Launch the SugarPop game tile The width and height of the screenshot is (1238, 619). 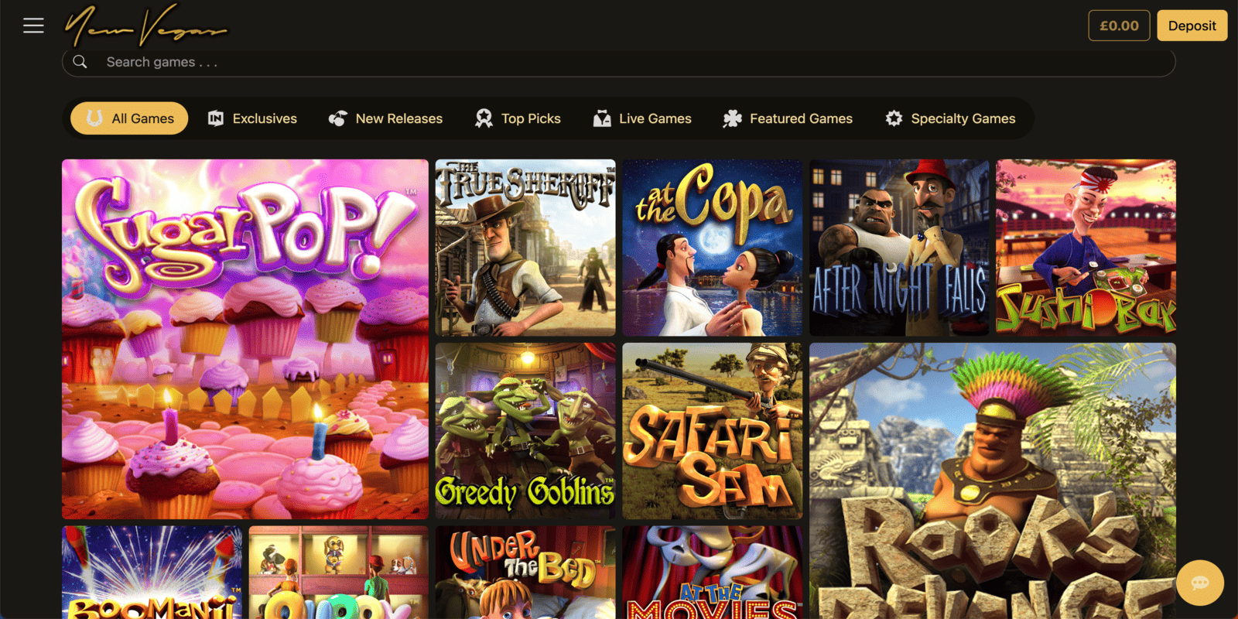pyautogui.click(x=245, y=339)
